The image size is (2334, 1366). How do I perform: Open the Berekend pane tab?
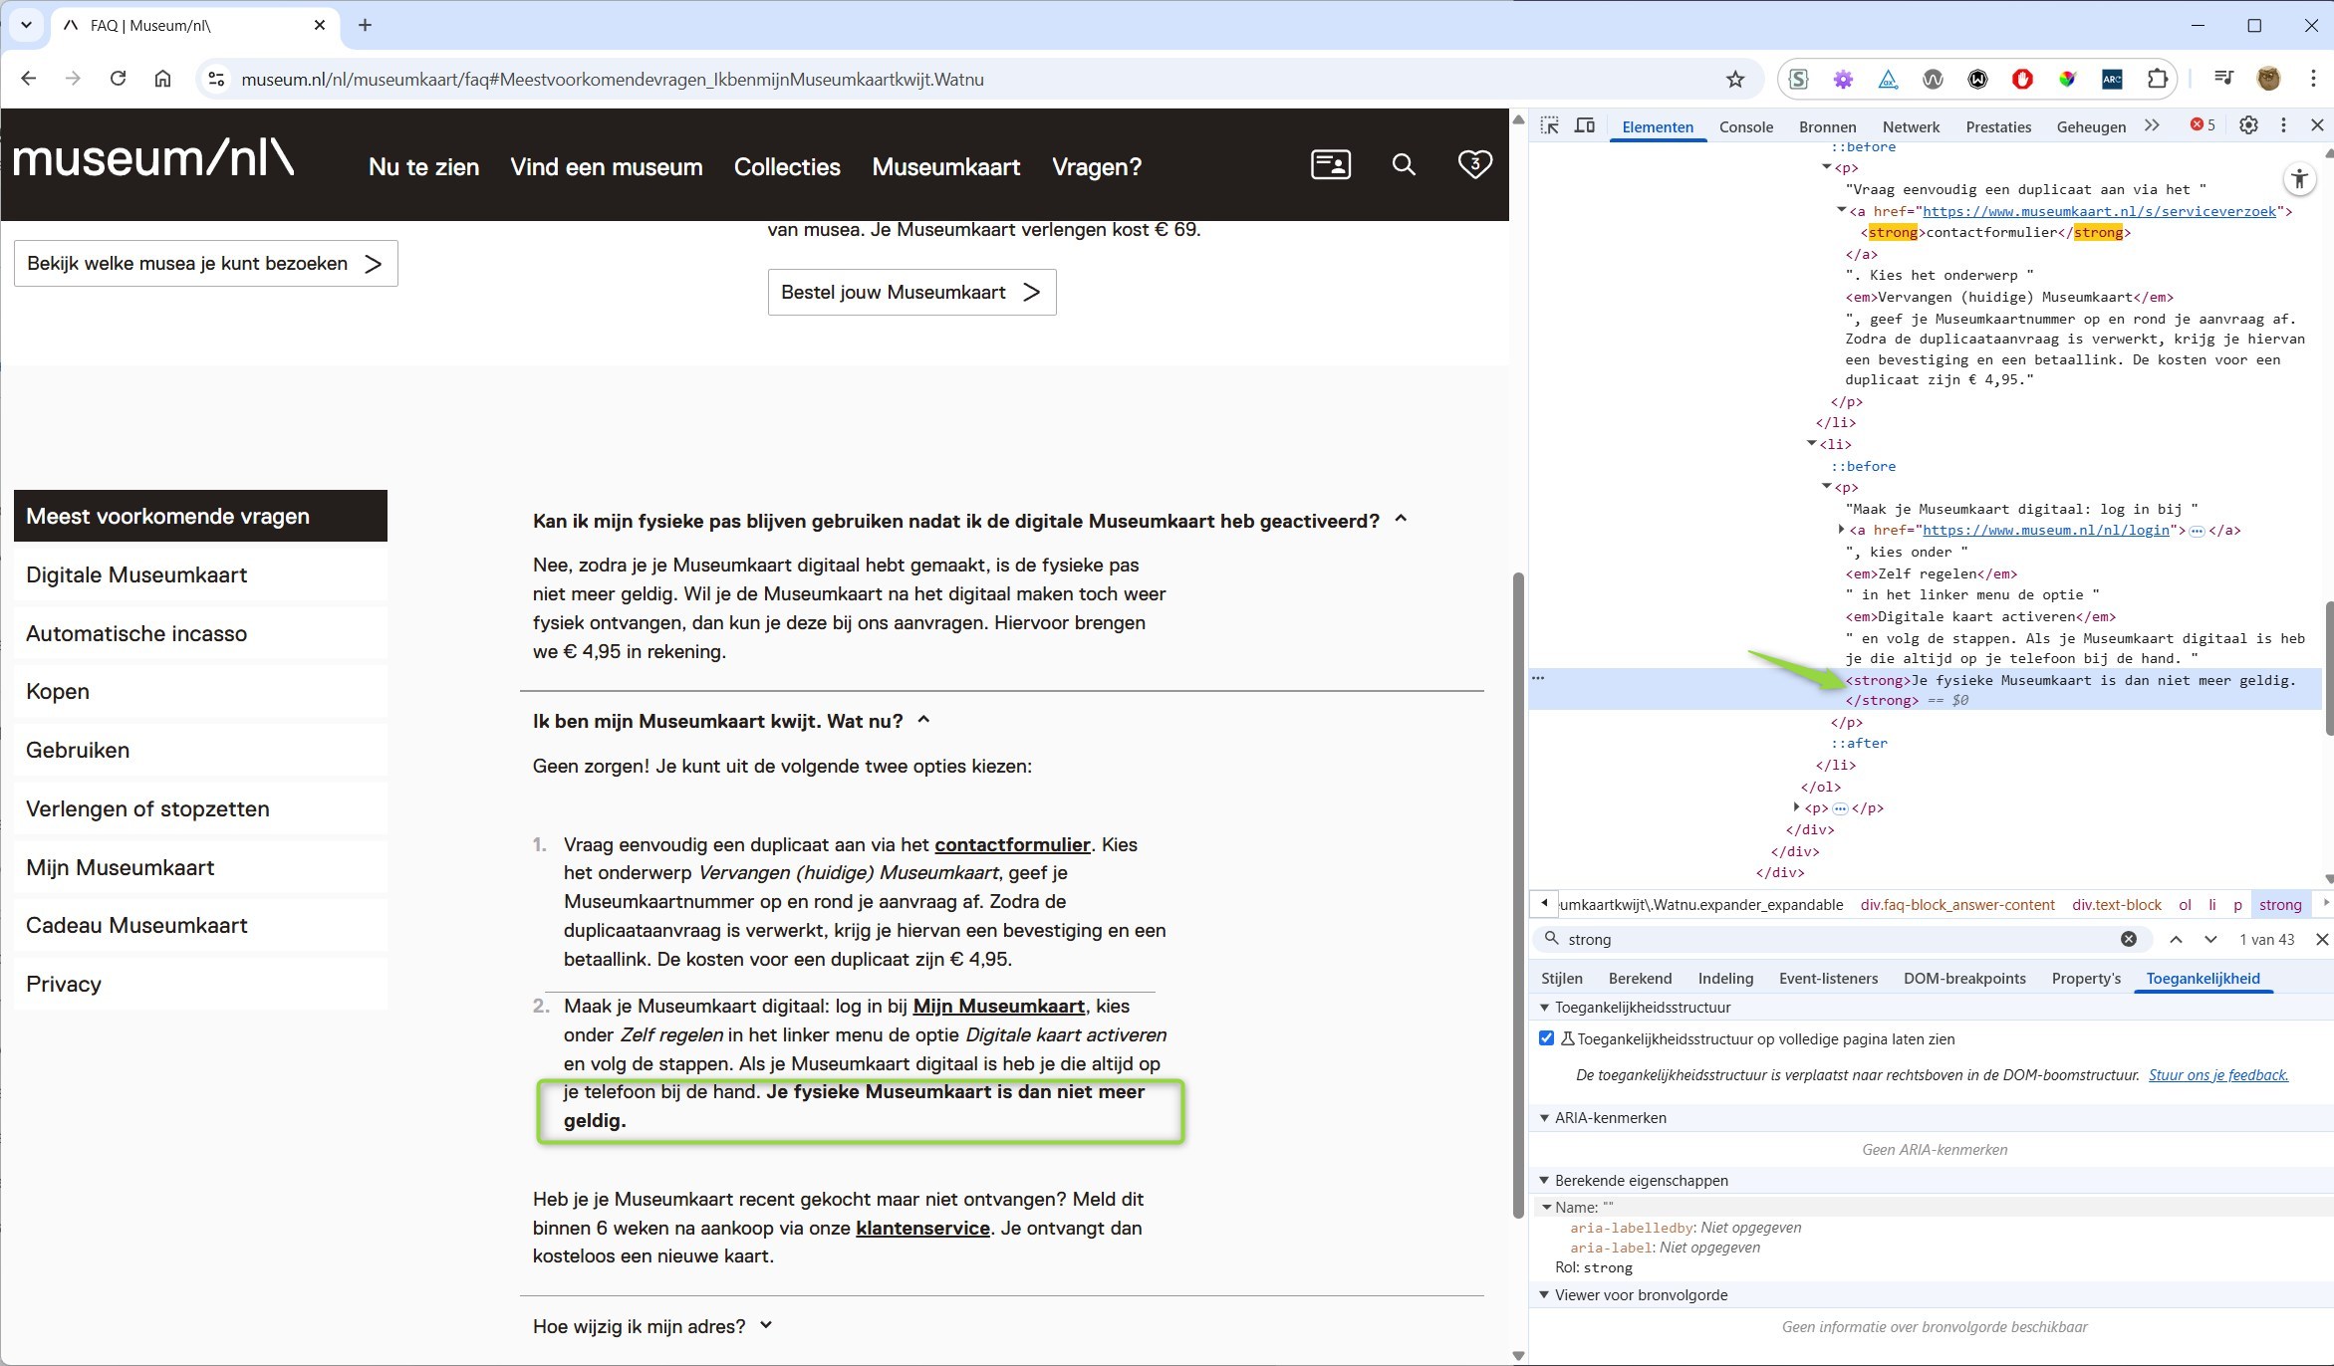pos(1640,979)
